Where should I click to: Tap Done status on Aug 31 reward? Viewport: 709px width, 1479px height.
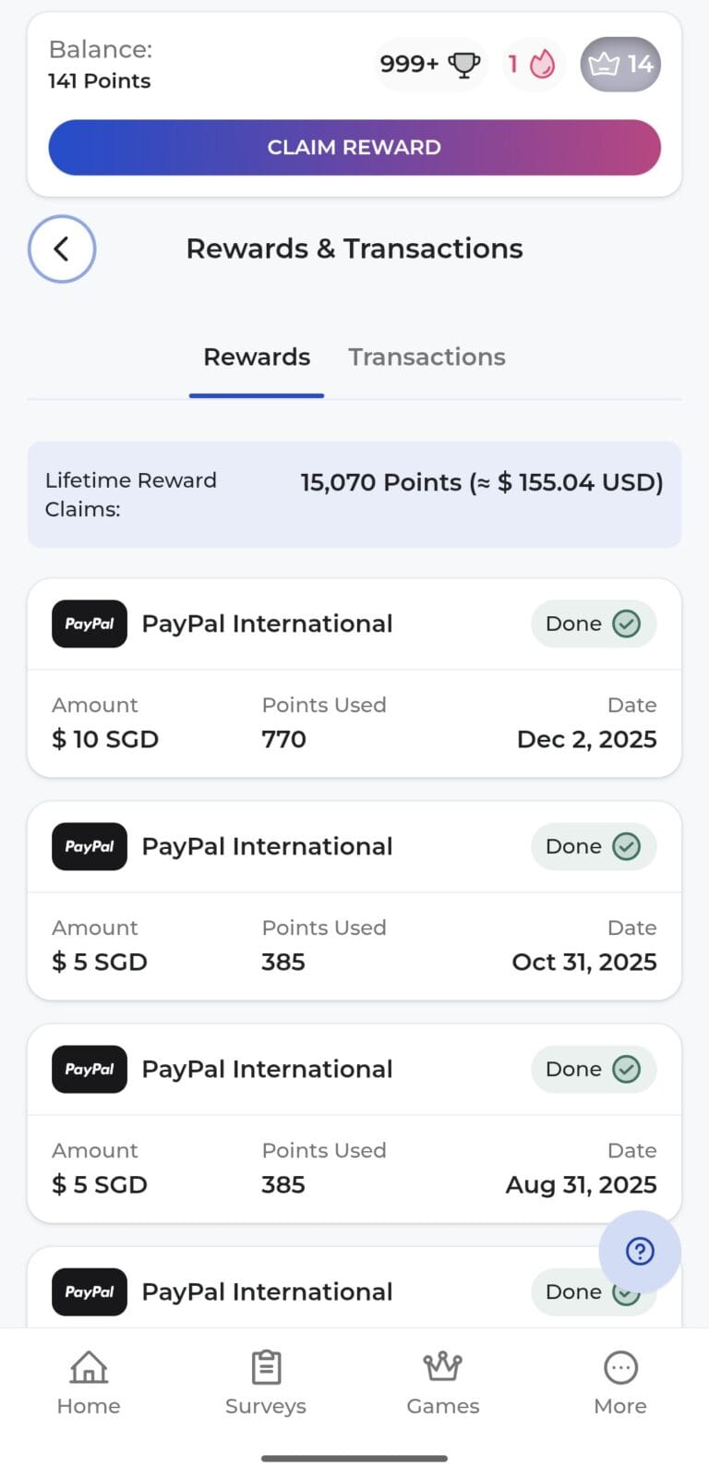[593, 1069]
